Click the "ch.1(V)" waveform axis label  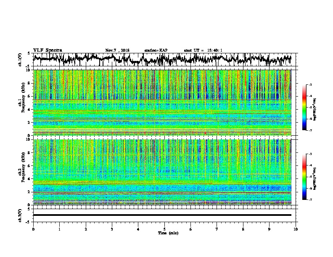click(20, 60)
